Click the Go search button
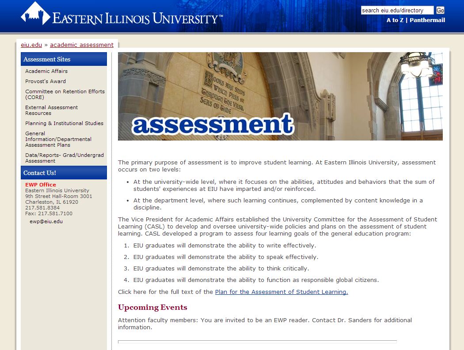Screen dimensions: 464x350 click(x=440, y=10)
